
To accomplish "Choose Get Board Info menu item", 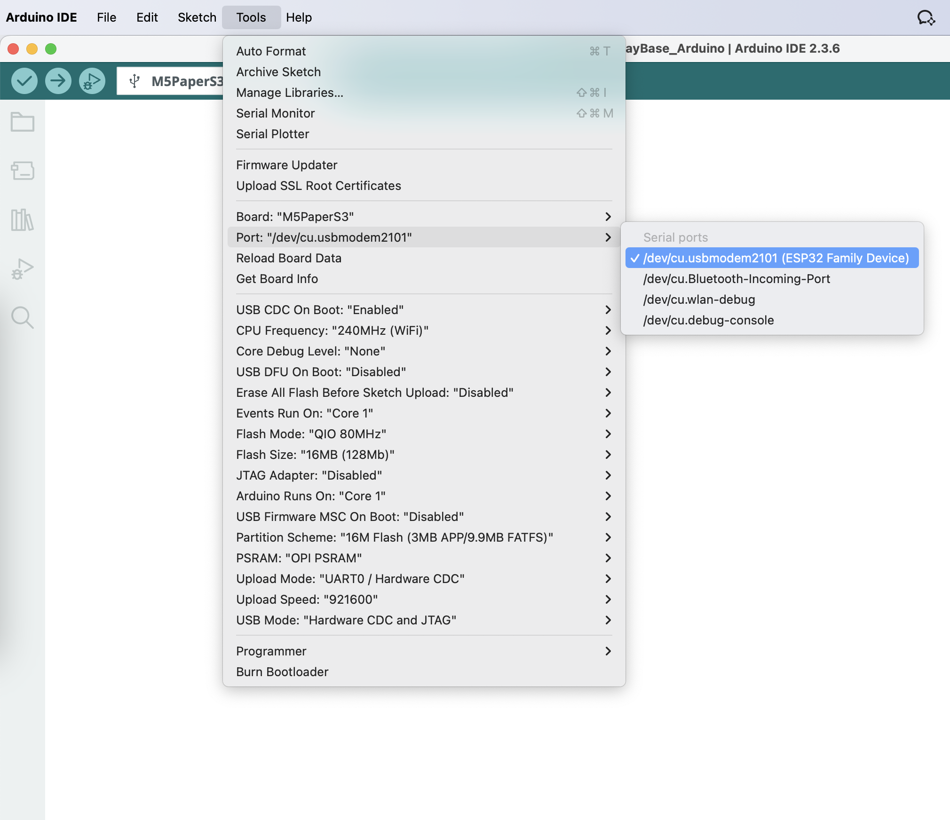I will click(x=424, y=279).
